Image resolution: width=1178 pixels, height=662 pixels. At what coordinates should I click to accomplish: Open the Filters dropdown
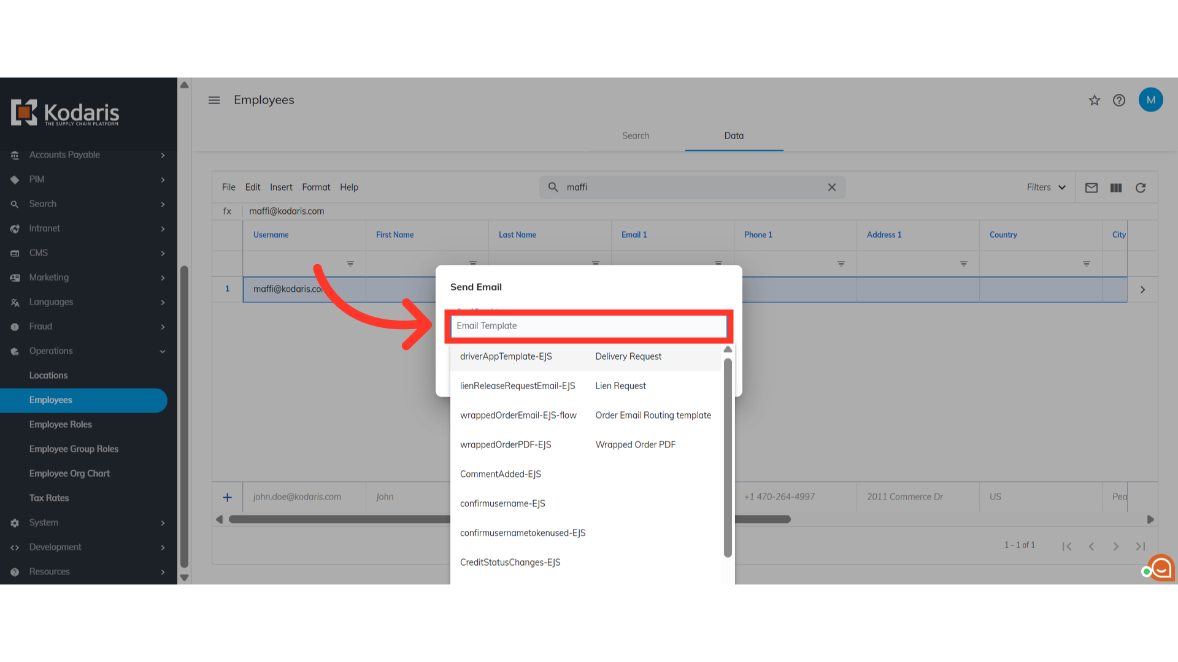pos(1045,188)
